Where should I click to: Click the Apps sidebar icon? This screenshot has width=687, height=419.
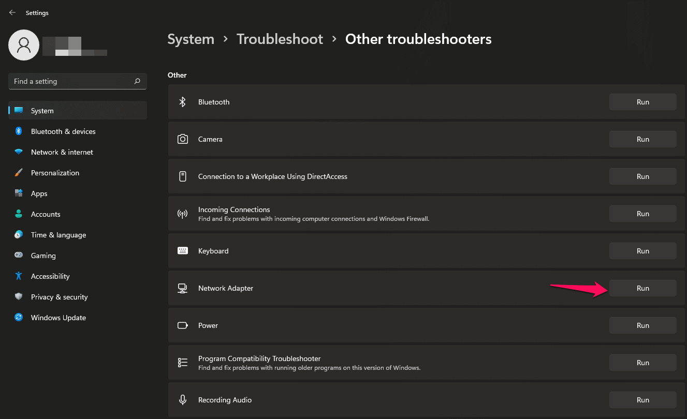point(19,193)
